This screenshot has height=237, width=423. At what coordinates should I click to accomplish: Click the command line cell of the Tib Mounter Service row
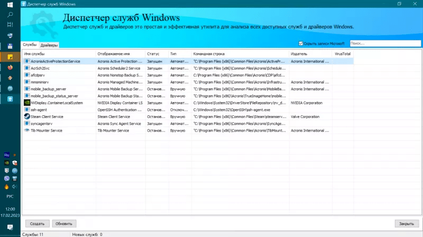tap(240, 130)
